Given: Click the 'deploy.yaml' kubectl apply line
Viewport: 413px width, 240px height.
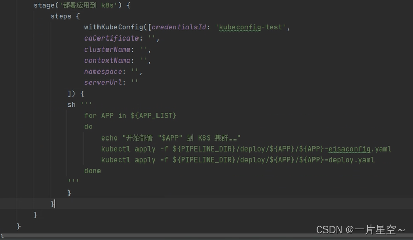Looking at the screenshot, I should click(238, 160).
